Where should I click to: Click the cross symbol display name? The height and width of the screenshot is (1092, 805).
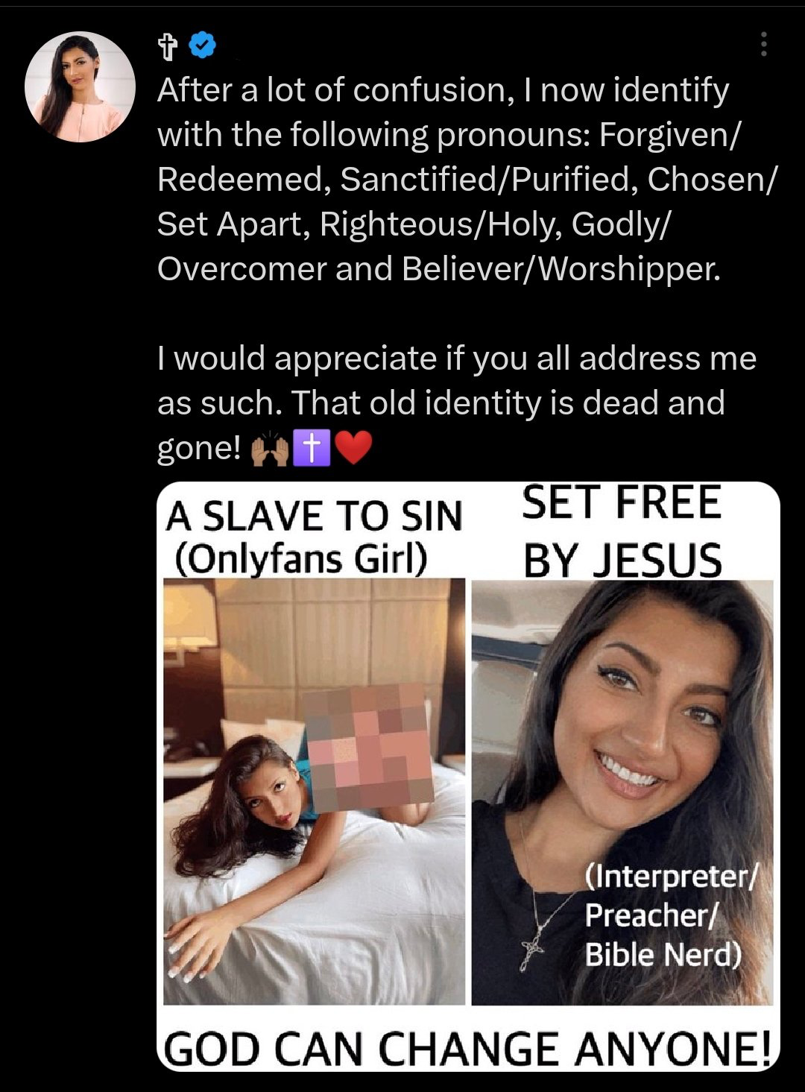point(169,47)
